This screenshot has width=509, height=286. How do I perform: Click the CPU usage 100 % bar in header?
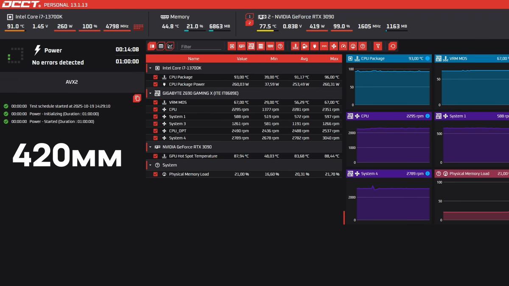point(89,31)
